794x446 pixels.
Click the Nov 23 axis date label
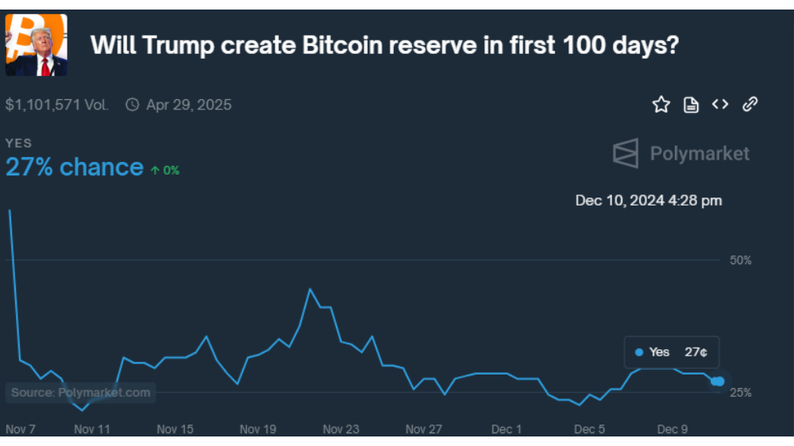341,429
